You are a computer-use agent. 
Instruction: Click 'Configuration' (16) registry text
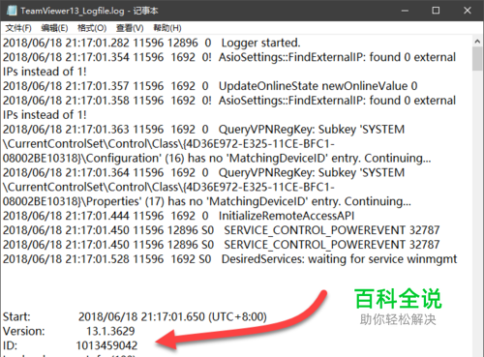point(136,159)
